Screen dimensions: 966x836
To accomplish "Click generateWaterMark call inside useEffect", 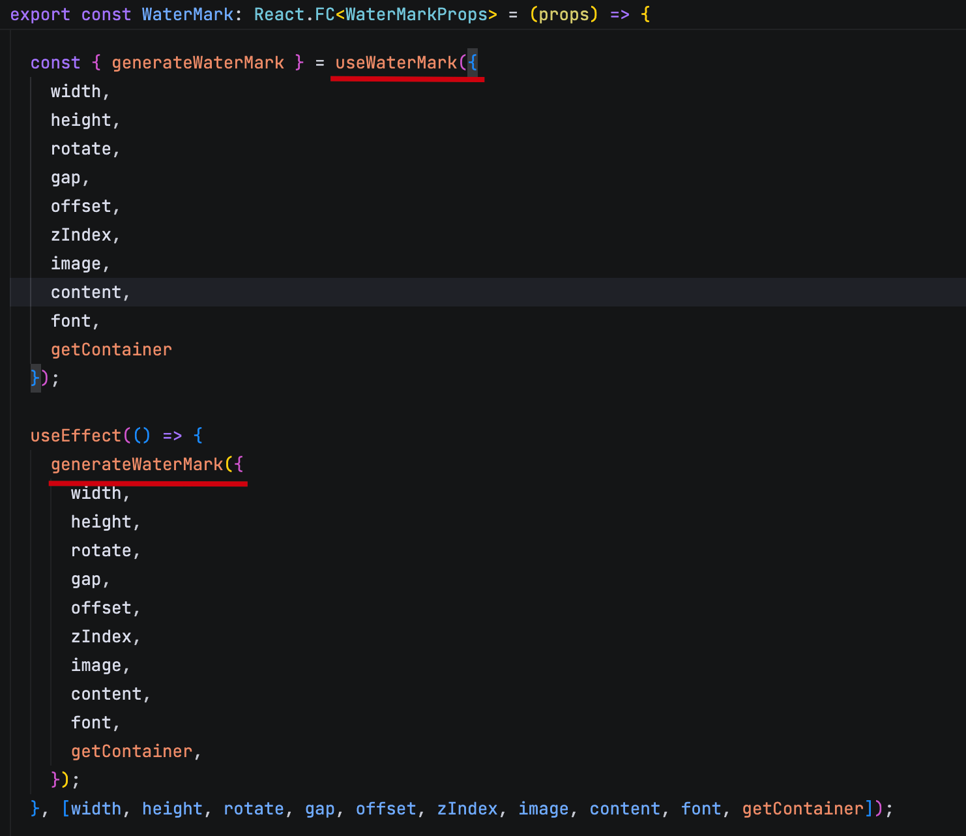I will [137, 464].
